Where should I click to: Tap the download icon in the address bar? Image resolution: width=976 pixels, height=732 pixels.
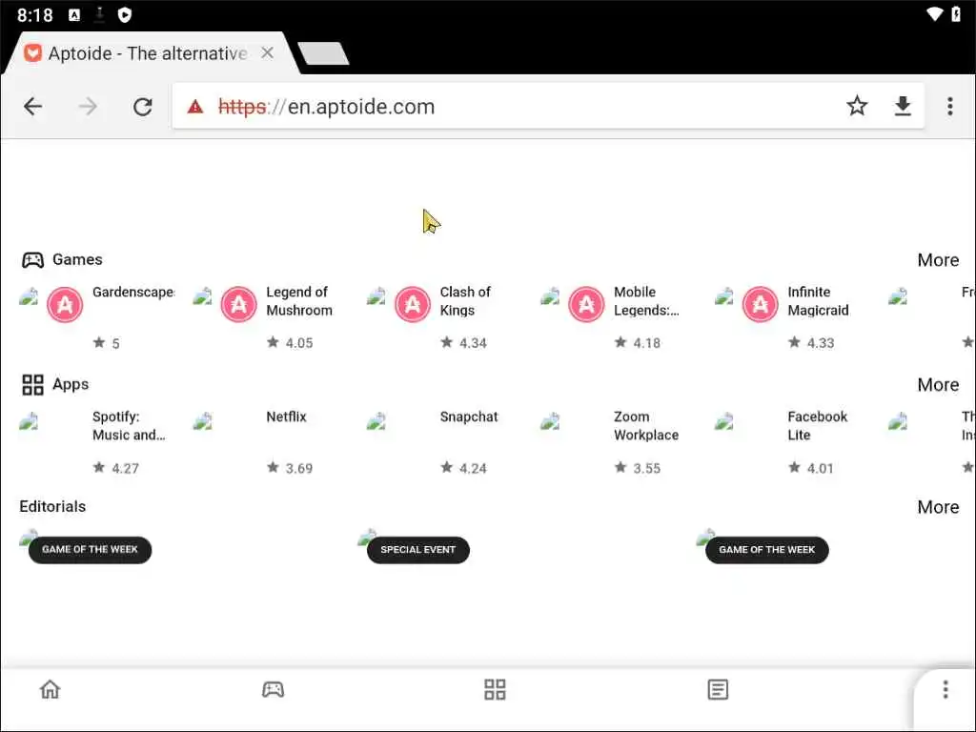tap(903, 107)
